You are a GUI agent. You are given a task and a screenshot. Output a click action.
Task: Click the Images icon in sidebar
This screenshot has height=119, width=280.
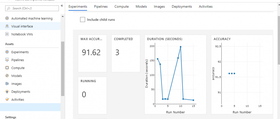tap(7, 84)
